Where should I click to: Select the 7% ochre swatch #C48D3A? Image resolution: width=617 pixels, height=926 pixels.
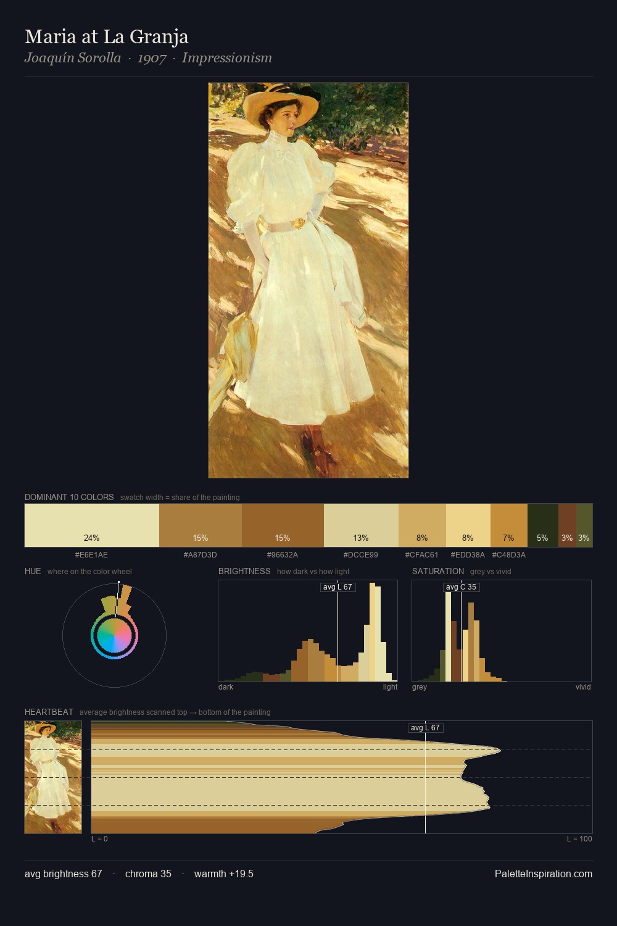click(x=509, y=525)
